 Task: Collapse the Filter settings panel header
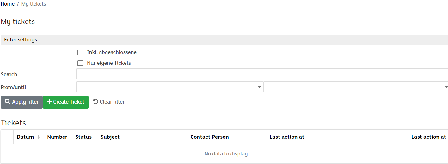21,40
